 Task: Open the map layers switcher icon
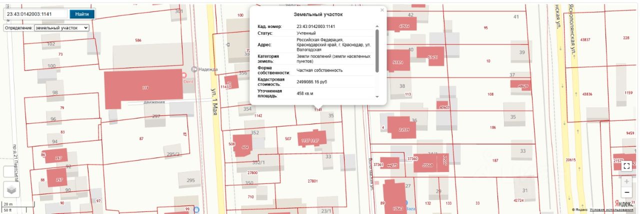pos(12,189)
